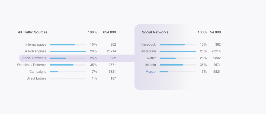Click the 654.090 total visits value

[109, 32]
